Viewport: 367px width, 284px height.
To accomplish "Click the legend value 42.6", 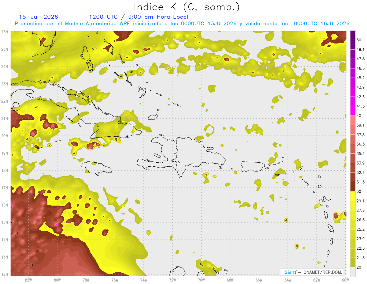I will pos(361,97).
